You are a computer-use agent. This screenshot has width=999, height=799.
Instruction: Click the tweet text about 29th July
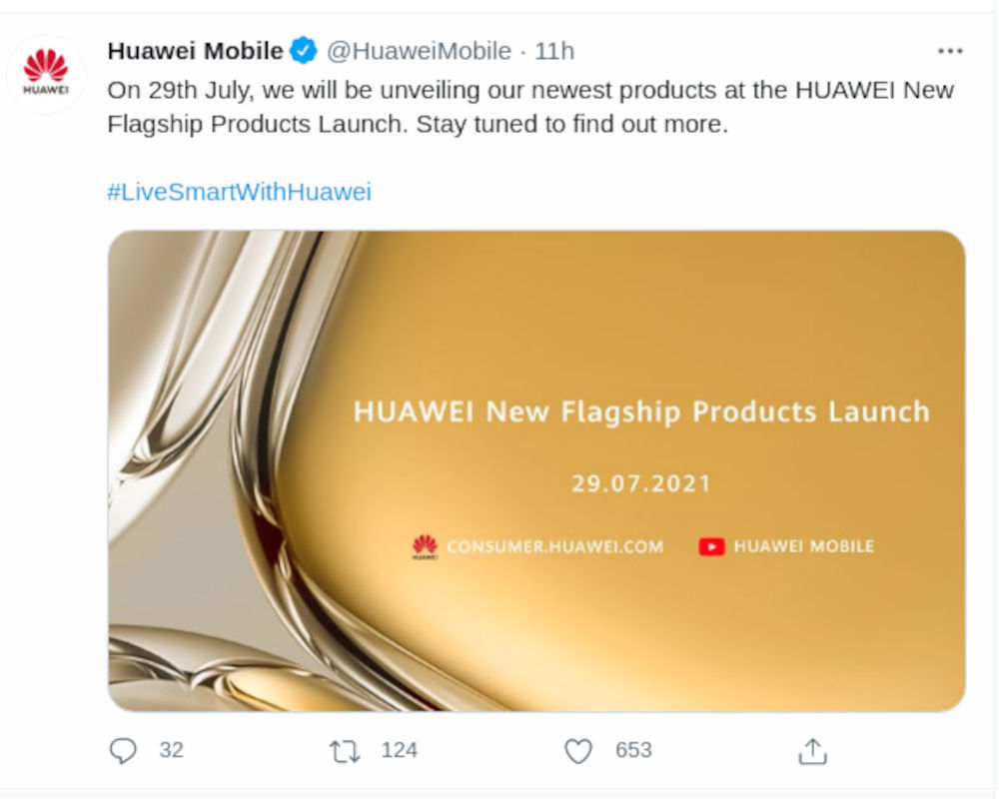click(x=530, y=107)
